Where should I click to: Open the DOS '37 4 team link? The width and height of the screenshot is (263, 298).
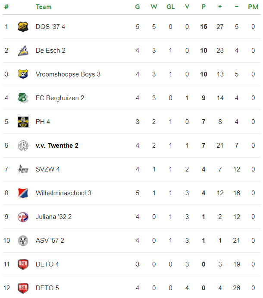50,27
